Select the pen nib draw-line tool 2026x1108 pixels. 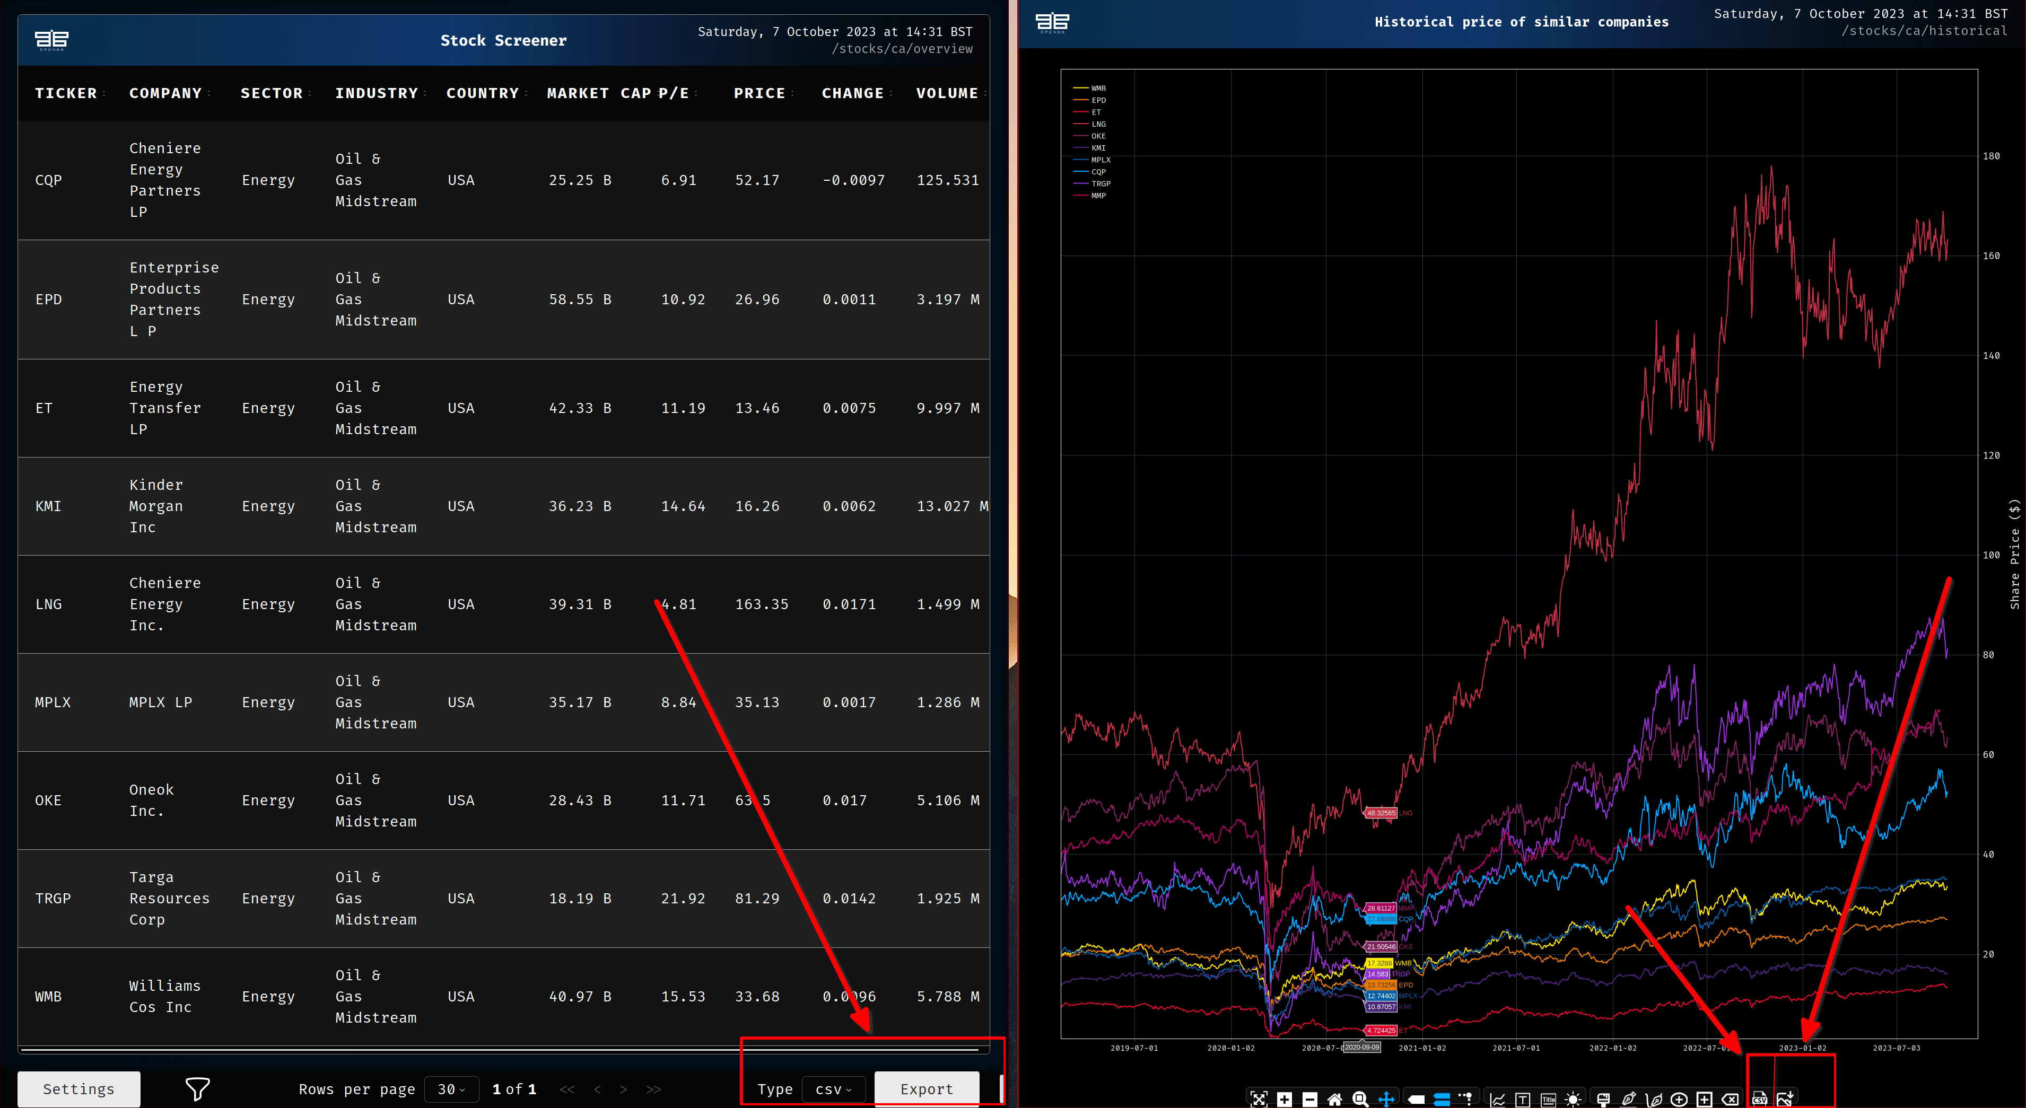coord(1629,1098)
